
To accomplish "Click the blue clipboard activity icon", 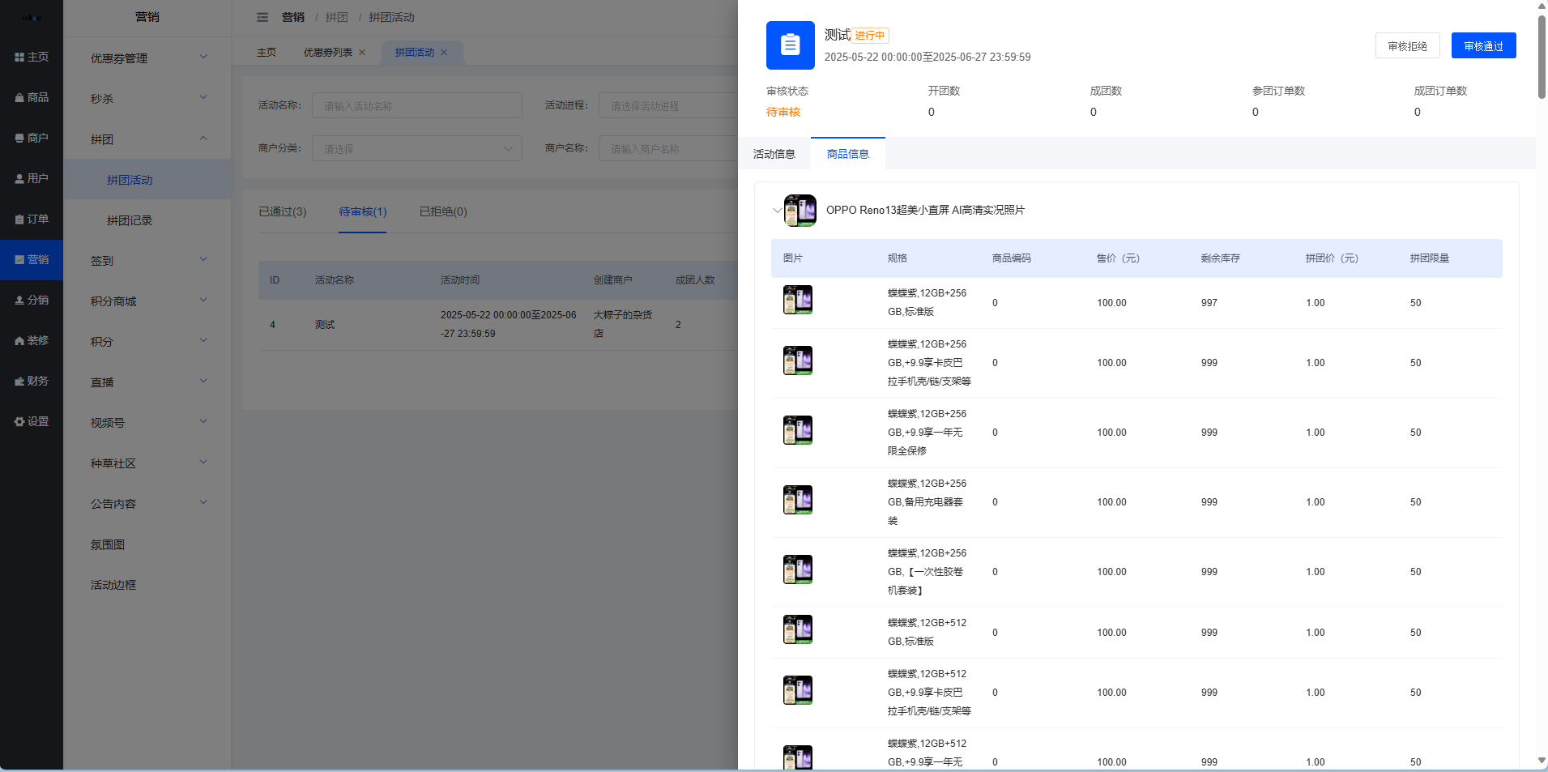I will click(790, 45).
